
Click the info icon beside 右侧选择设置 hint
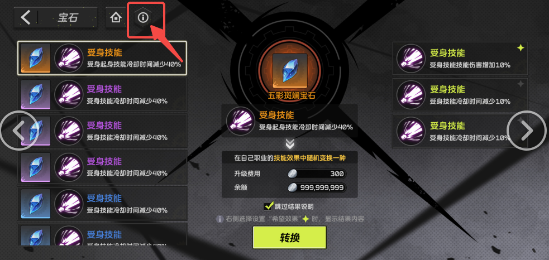coord(219,219)
